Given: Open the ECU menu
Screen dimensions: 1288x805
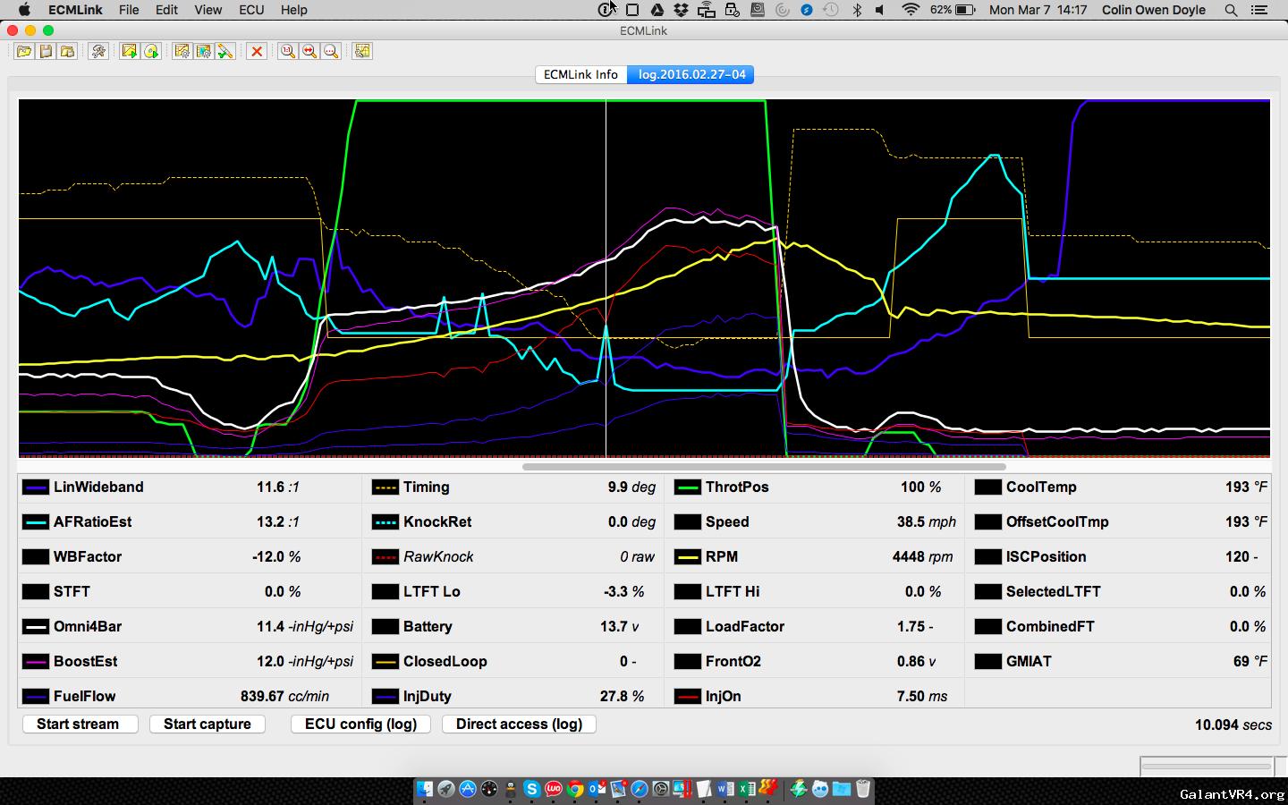Looking at the screenshot, I should [x=251, y=10].
